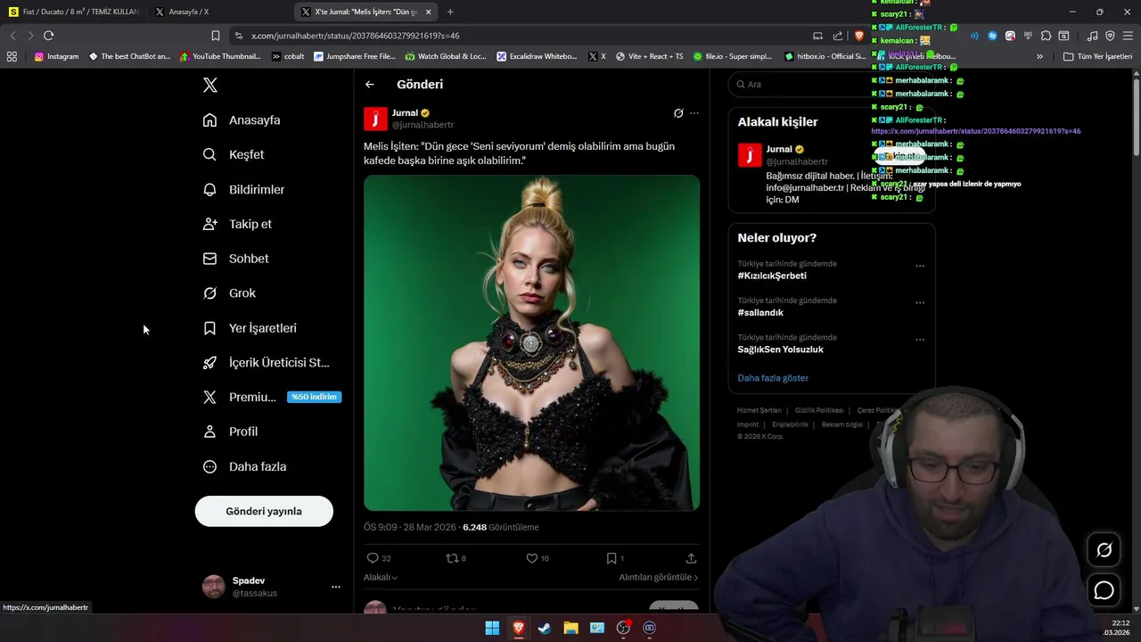Screen dimensions: 1141x642
Task: Open #KızılcıkŞerbeti trend
Action: 772,276
